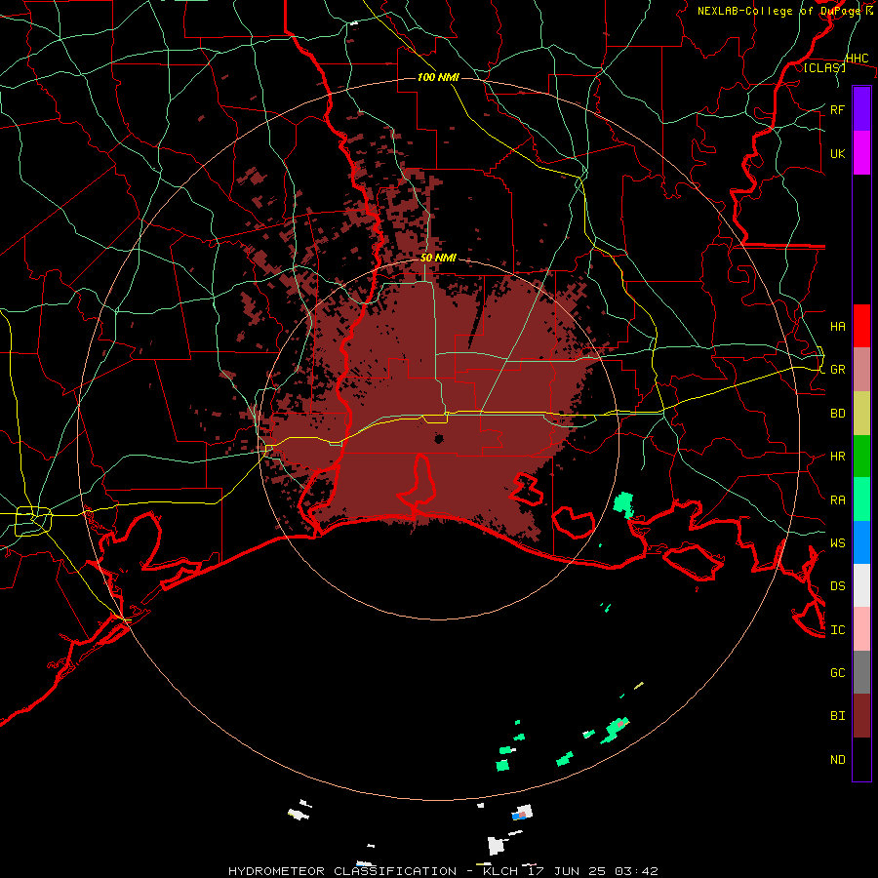Click the HA red legend swatch

(x=861, y=326)
